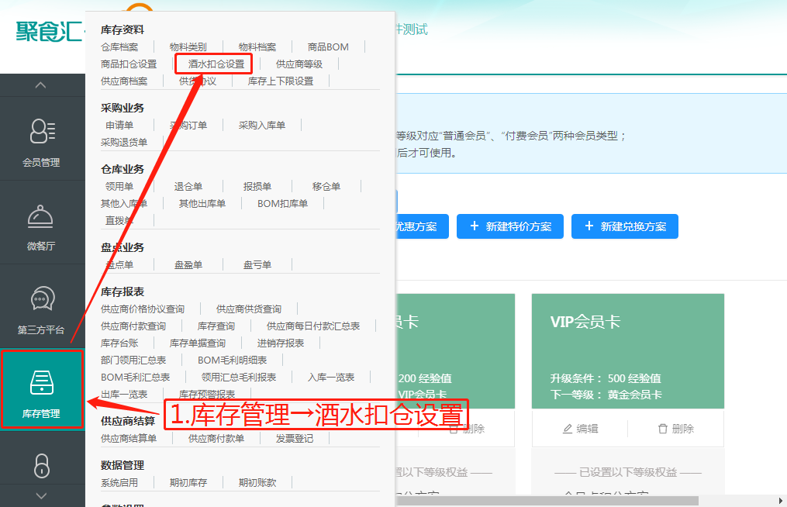
Task: Open 供应商价格协议查询 report
Action: click(143, 309)
